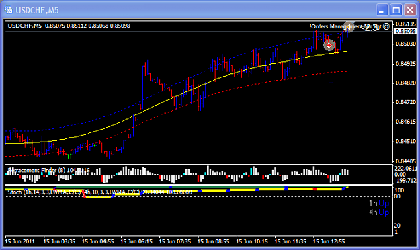Click the '1h Up' trend label
420x250 pixels.
(x=379, y=204)
